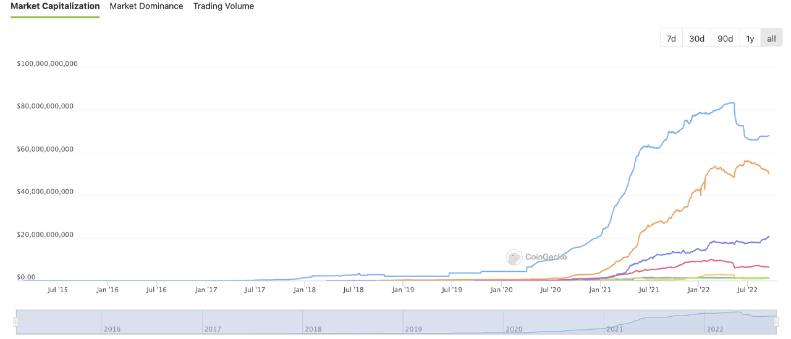Grab the left navigator range handle
Screen dimensions: 791x339
[17, 322]
